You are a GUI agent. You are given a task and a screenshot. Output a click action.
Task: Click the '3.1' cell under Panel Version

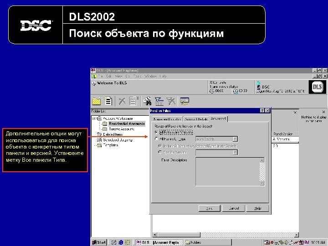(275, 146)
